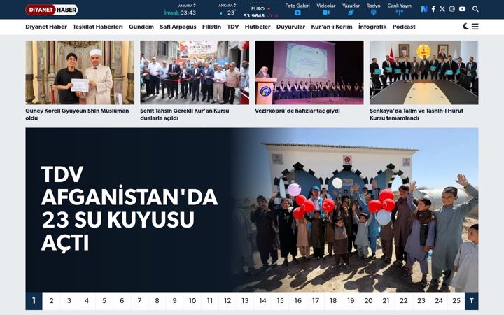
Task: Open Kur'an-ı Kerim menu item
Action: coord(332,27)
